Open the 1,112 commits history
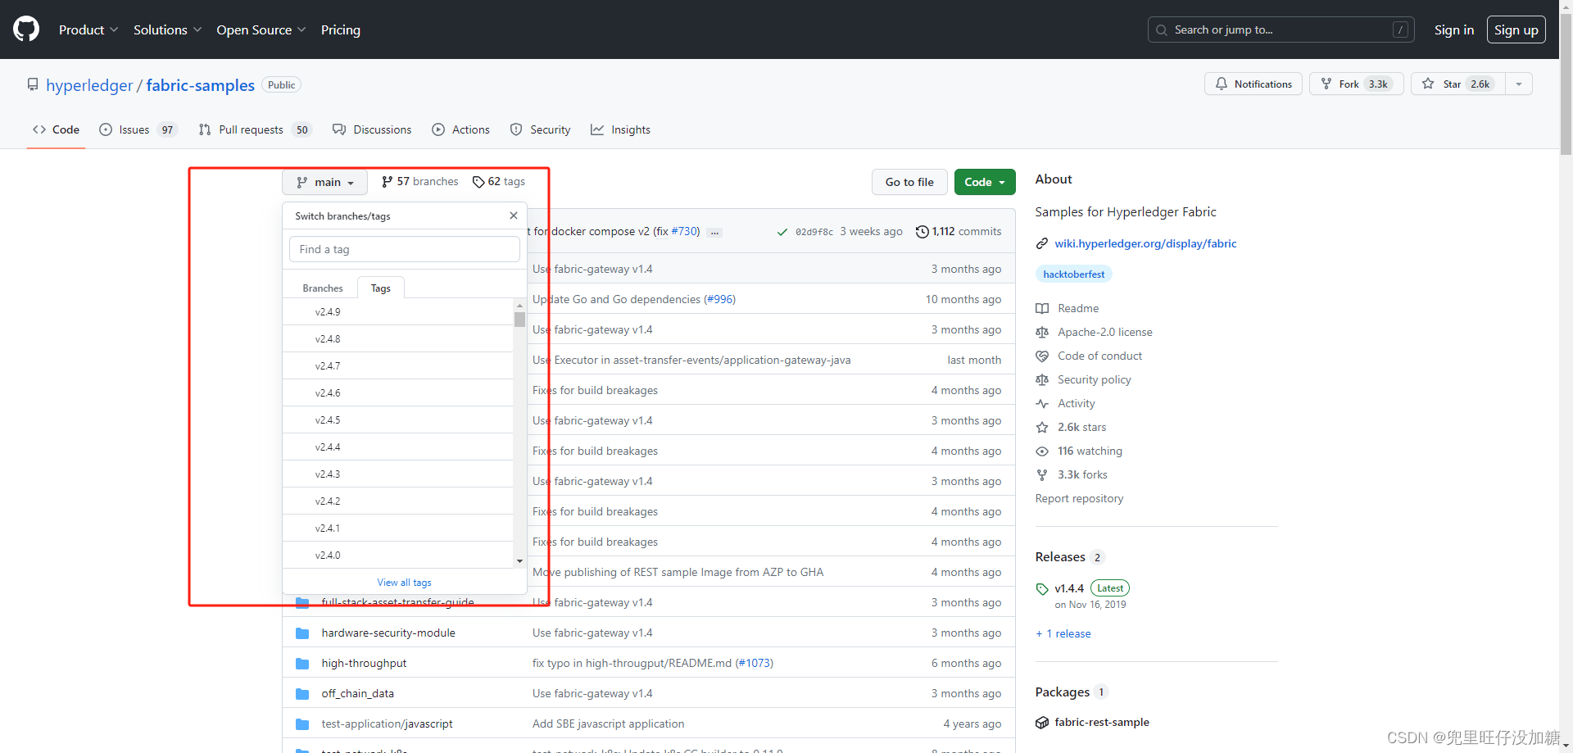Screen dimensions: 1573x753 [x=959, y=232]
